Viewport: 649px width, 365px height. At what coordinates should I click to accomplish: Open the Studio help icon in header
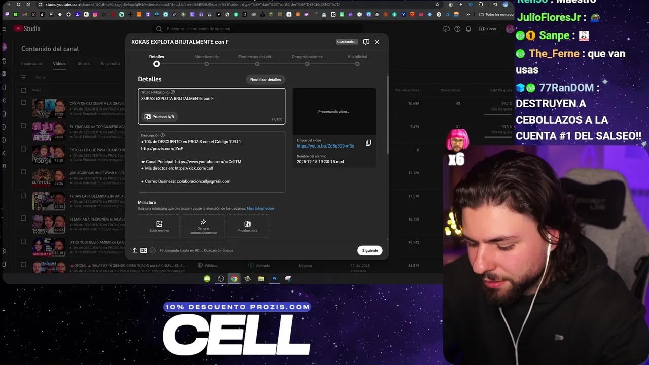tap(457, 29)
